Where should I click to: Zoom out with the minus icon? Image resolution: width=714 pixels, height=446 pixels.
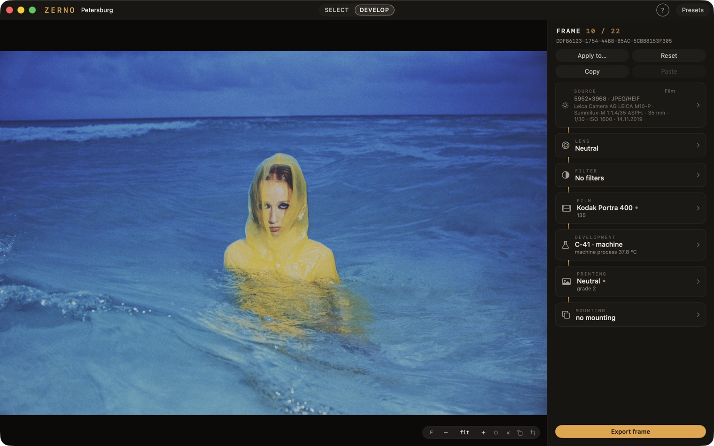coord(446,432)
